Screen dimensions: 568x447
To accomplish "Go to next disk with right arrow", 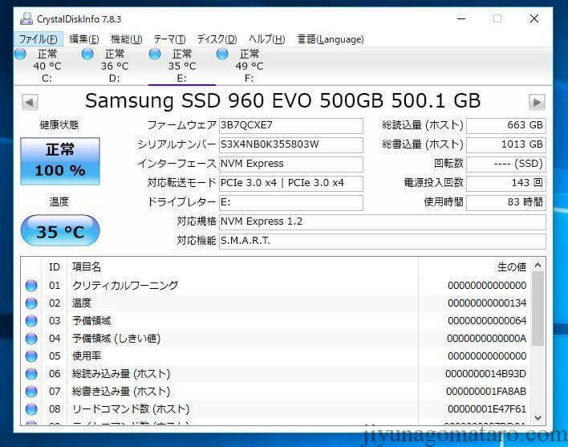I will tap(537, 102).
